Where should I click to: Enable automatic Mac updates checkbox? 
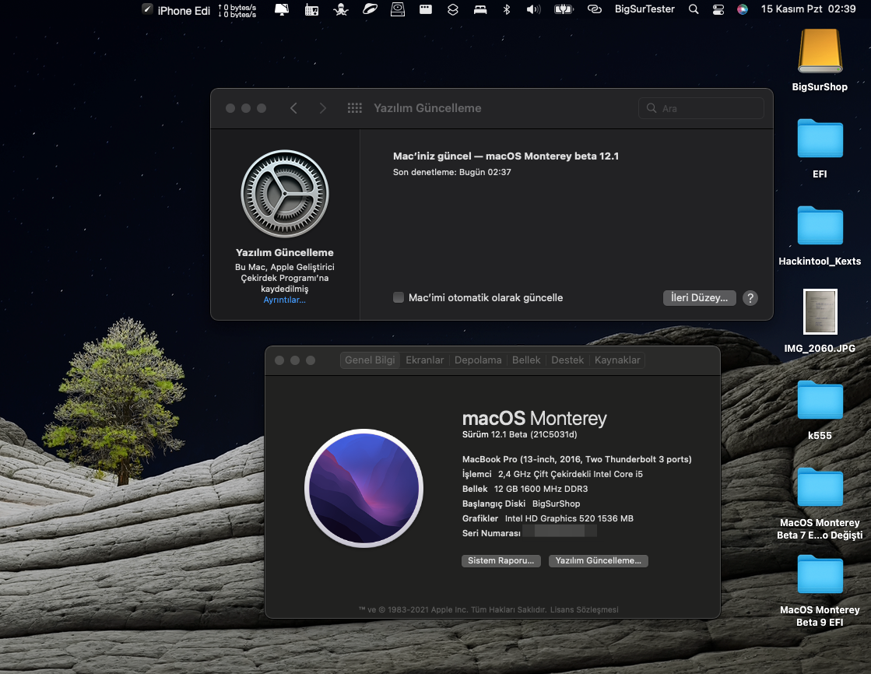399,297
